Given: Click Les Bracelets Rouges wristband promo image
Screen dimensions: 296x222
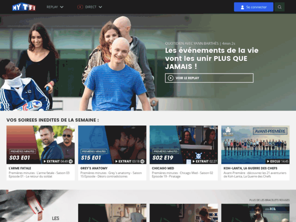Looking at the screenshot, I should [x=36, y=206].
